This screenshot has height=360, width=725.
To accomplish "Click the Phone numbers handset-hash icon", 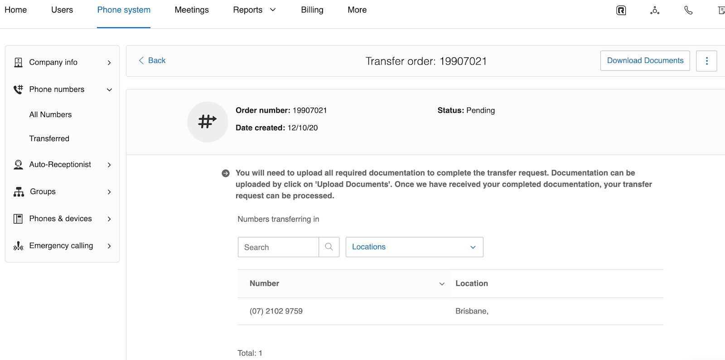I will click(18, 90).
